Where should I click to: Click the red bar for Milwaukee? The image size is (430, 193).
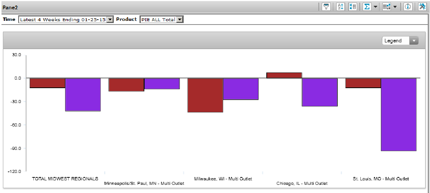(205, 95)
